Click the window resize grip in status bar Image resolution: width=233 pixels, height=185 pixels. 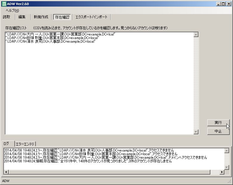[230, 181]
